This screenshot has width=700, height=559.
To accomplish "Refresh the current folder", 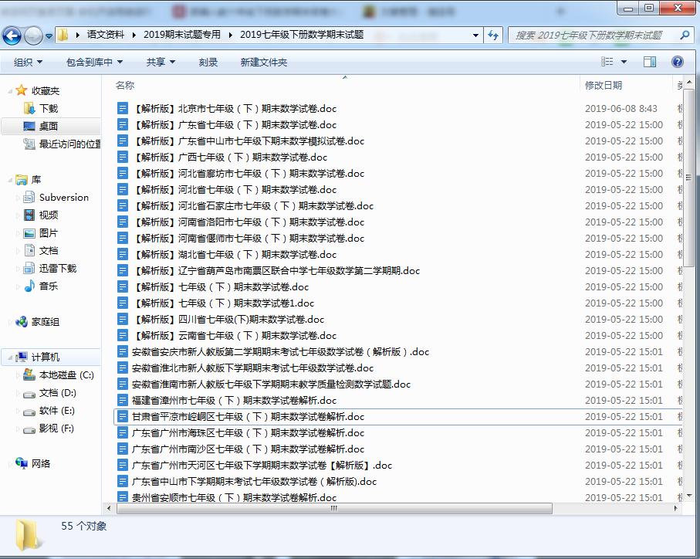I will [x=495, y=35].
